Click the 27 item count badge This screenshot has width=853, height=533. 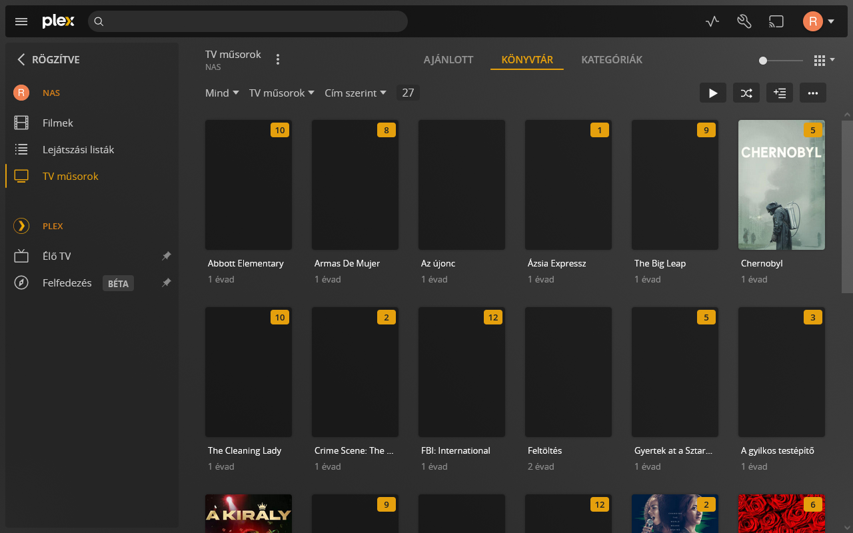[x=408, y=93]
